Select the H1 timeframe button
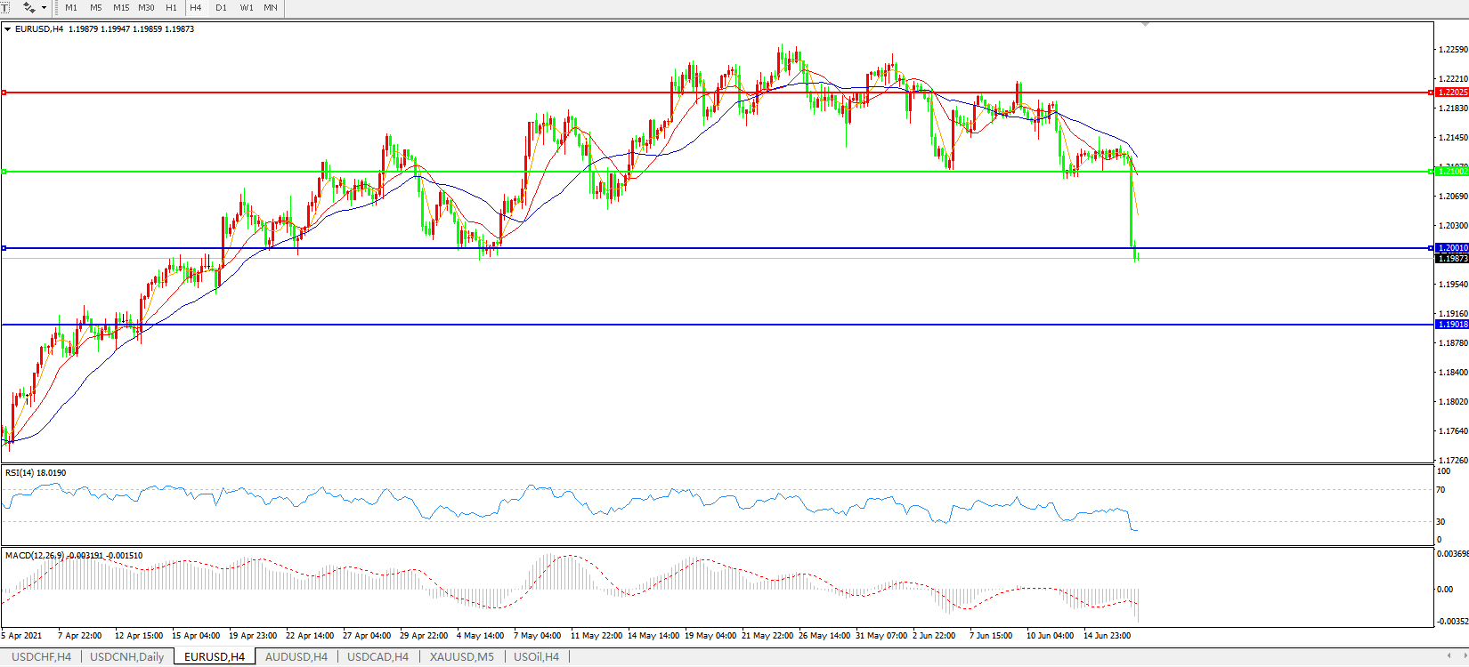This screenshot has height=667, width=1469. 171,7
